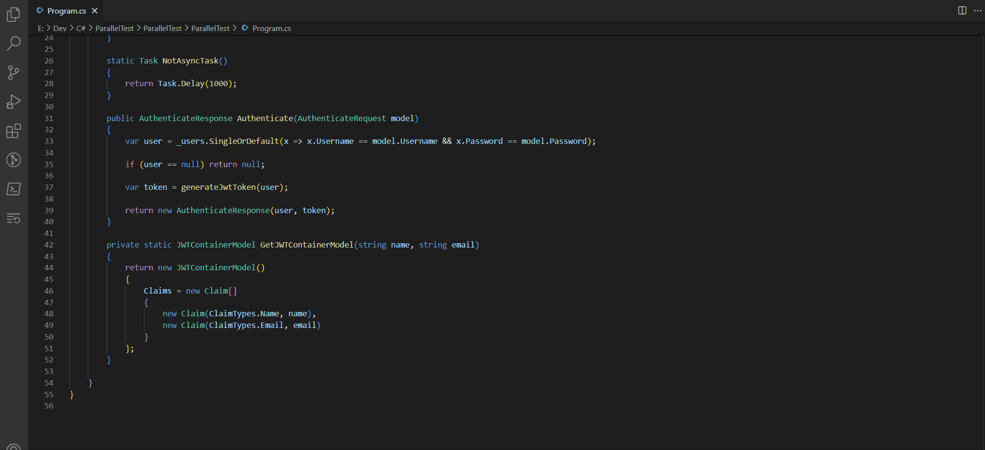Open the Explorer view in activity bar

[x=14, y=15]
